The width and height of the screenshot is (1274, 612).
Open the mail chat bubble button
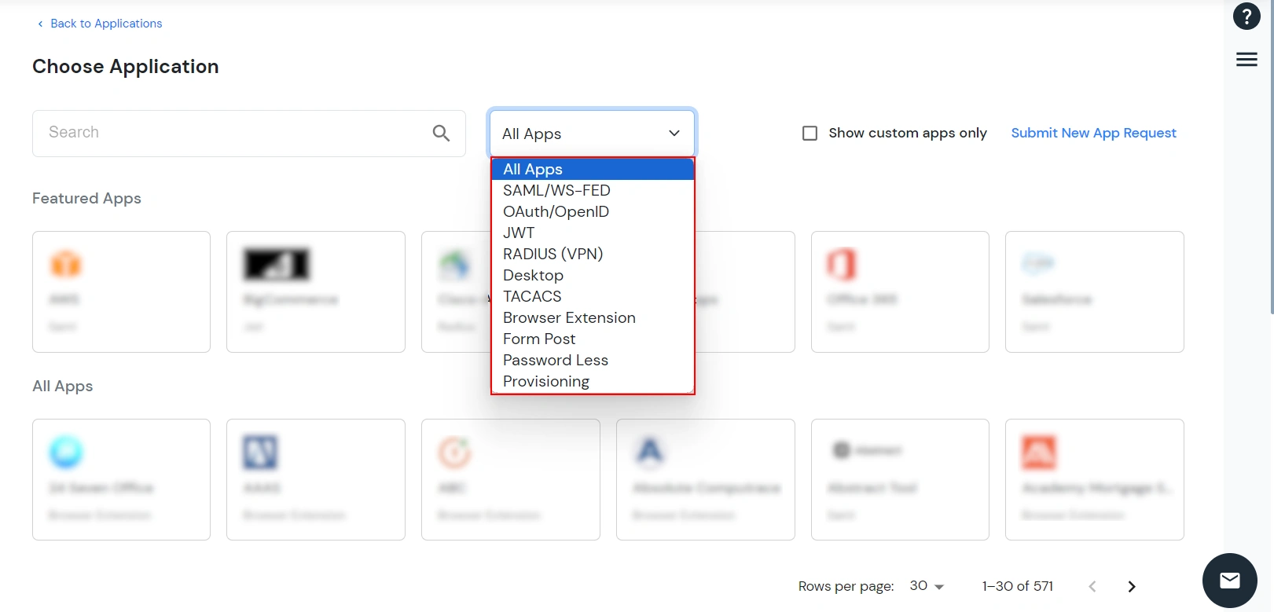pyautogui.click(x=1230, y=581)
